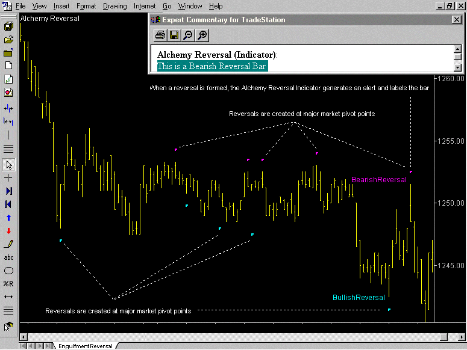The width and height of the screenshot is (467, 350).
Task: Open the File menu
Action: point(20,6)
